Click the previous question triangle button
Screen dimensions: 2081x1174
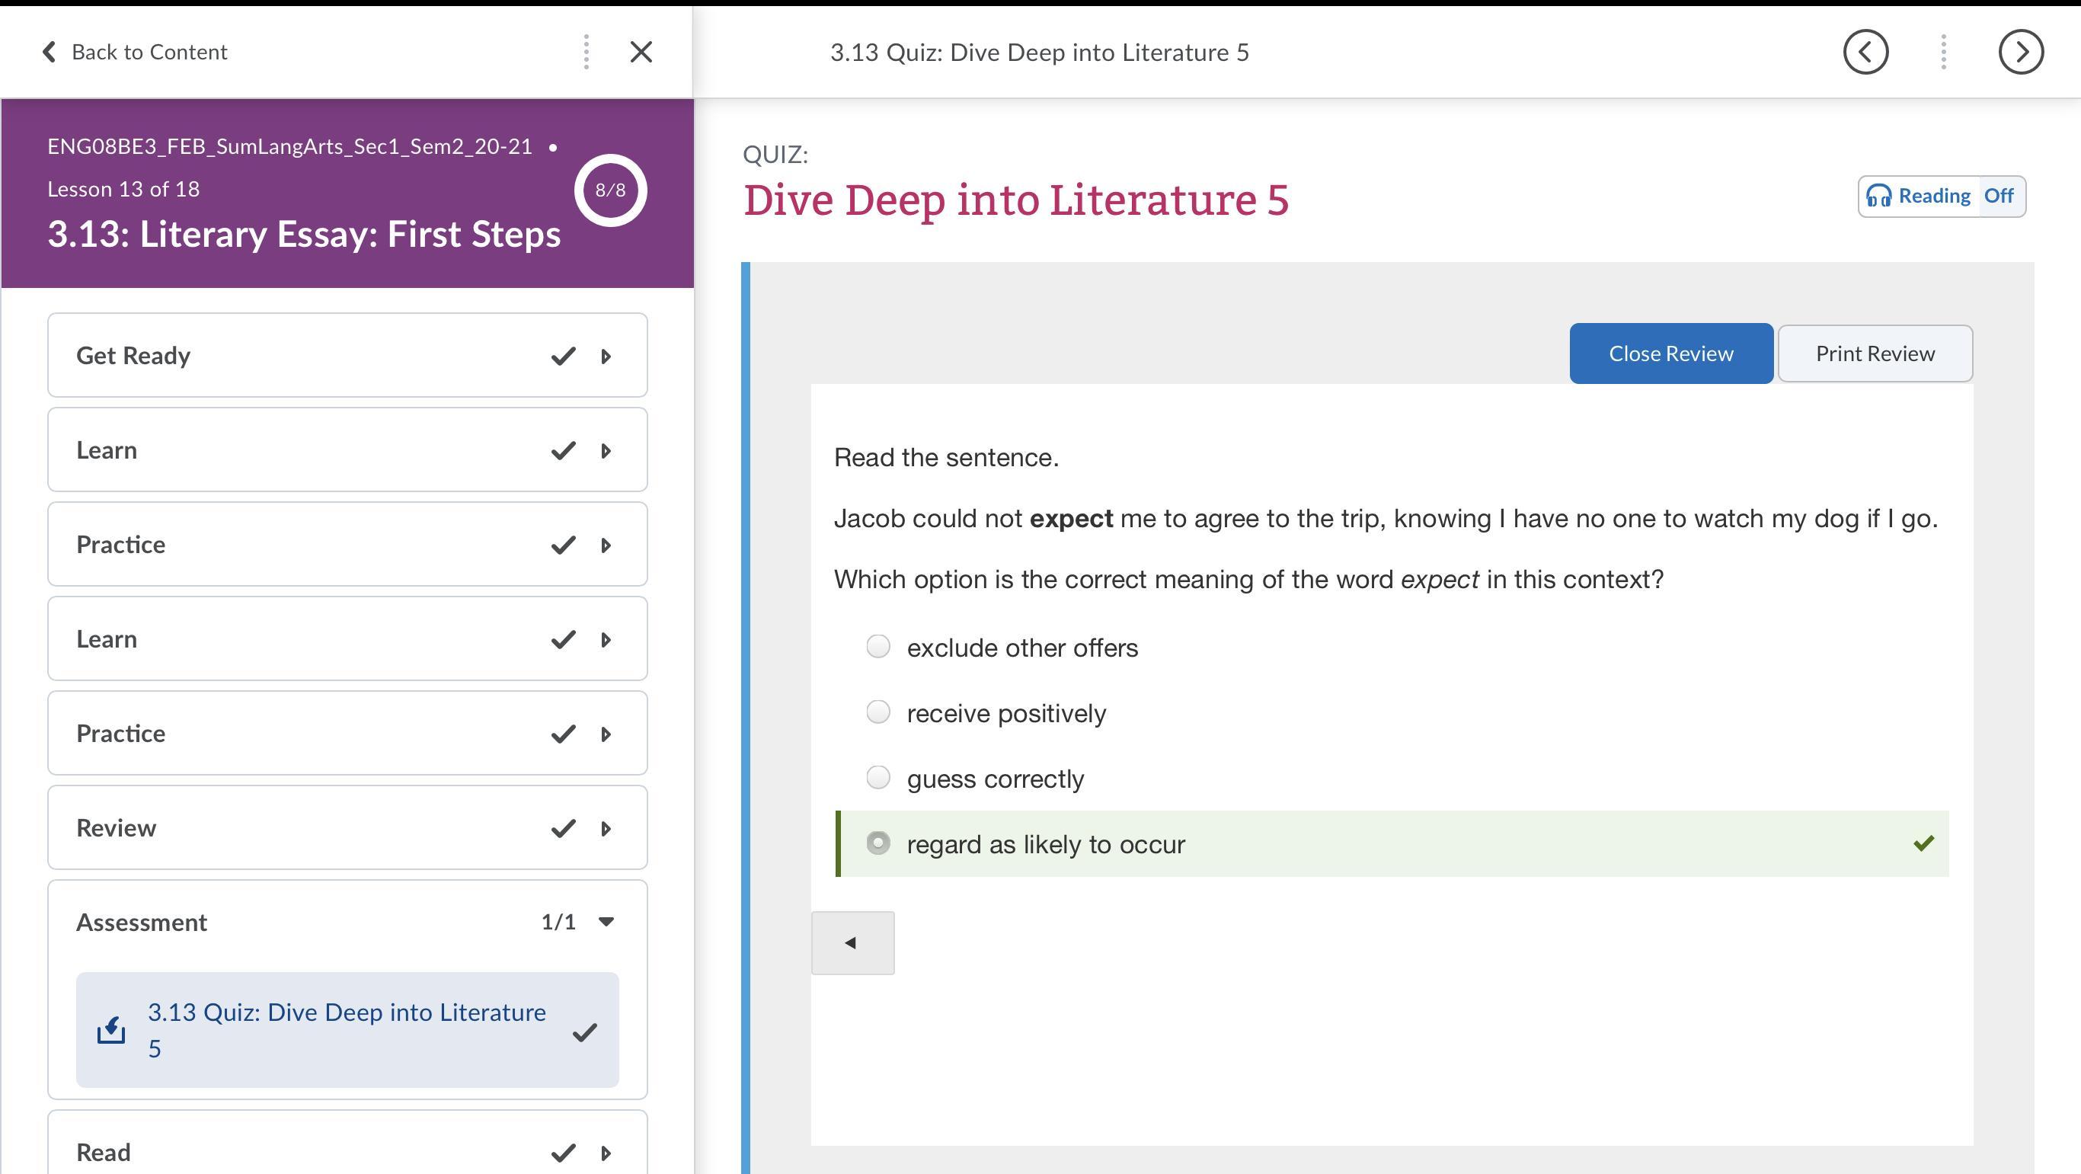[852, 943]
